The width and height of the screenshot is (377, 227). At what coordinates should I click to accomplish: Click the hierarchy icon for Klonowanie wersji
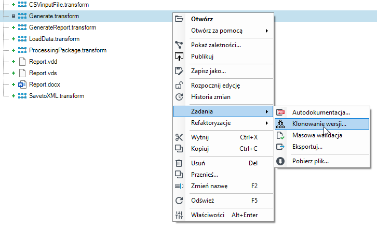click(280, 124)
